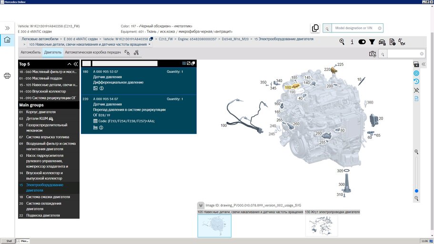
Task: Select main group 18 Система смазки двигателя
Action: [49, 197]
